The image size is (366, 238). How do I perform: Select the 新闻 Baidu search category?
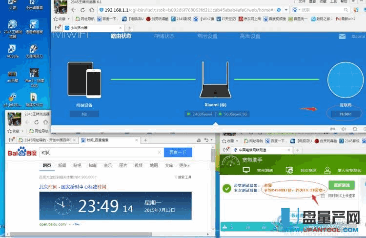[x=62, y=165]
